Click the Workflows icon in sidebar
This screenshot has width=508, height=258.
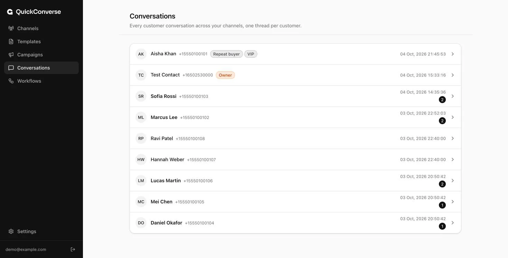point(11,81)
